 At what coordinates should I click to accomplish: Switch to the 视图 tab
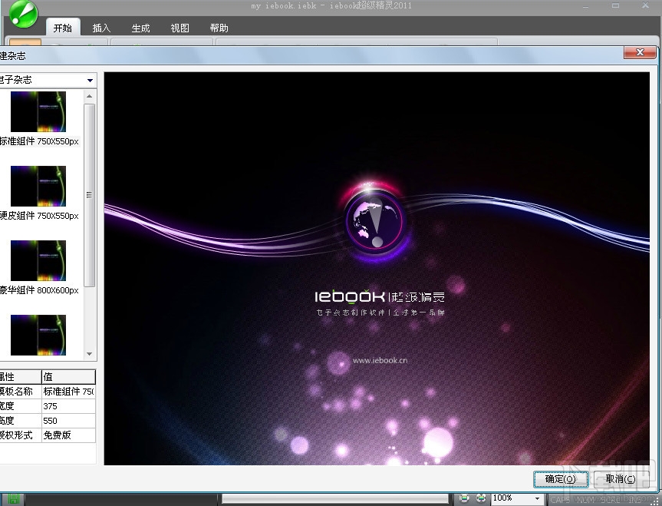point(179,28)
